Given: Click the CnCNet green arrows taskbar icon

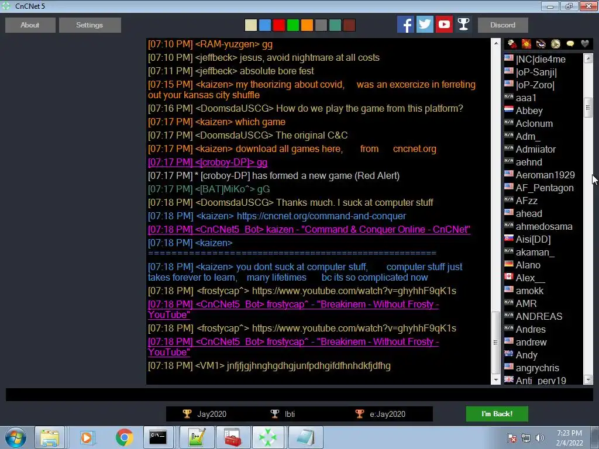Looking at the screenshot, I should [x=268, y=437].
